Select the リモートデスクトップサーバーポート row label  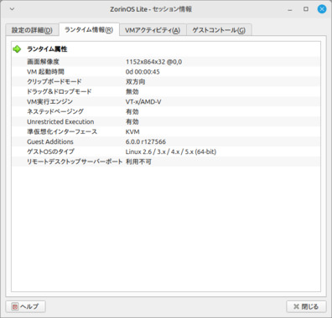tap(75, 162)
